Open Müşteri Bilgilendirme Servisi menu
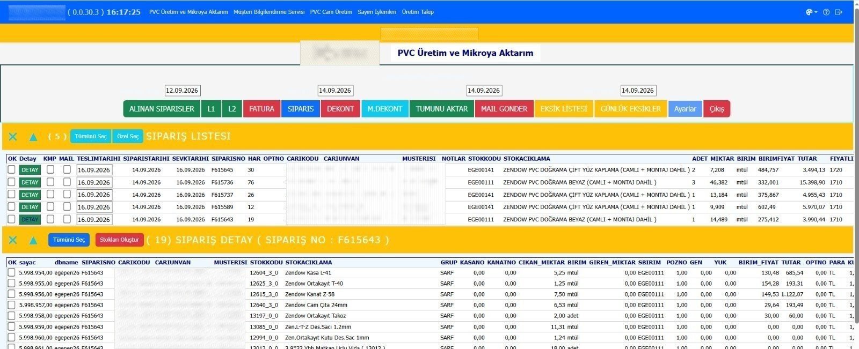This screenshot has height=349, width=859. (x=269, y=12)
